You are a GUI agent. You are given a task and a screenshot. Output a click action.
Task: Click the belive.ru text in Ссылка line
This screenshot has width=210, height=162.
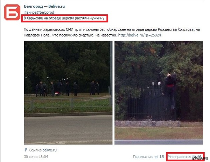coord(49,150)
